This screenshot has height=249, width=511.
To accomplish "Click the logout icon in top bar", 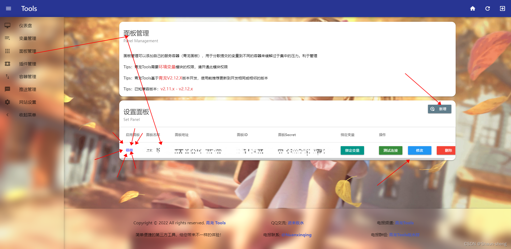I will tap(502, 9).
